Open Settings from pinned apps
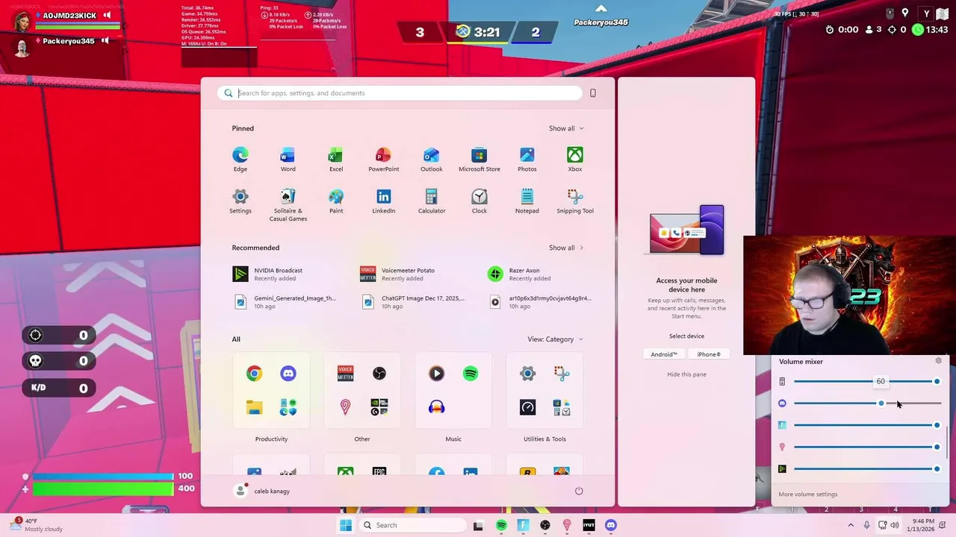956x537 pixels. 240,201
